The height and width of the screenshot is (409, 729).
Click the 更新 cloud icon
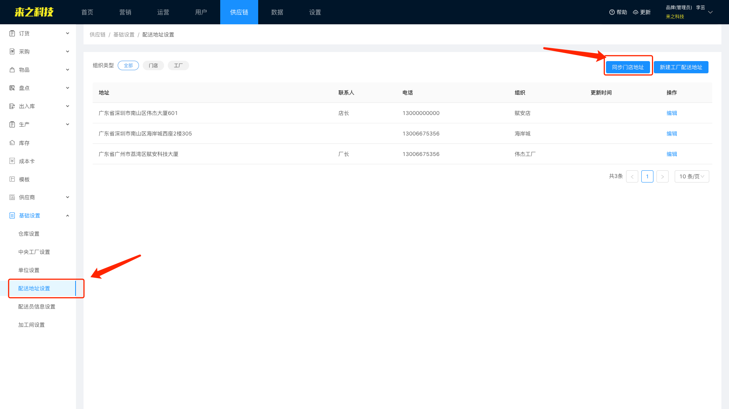[x=636, y=12]
